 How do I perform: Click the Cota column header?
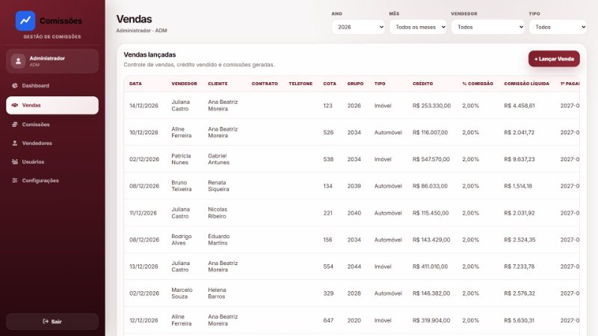330,84
